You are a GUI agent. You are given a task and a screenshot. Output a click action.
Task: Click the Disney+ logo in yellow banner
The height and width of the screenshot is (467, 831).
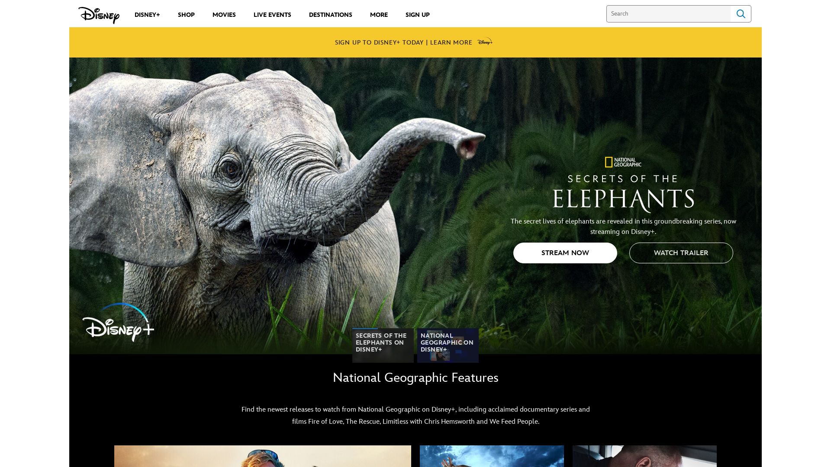point(485,42)
